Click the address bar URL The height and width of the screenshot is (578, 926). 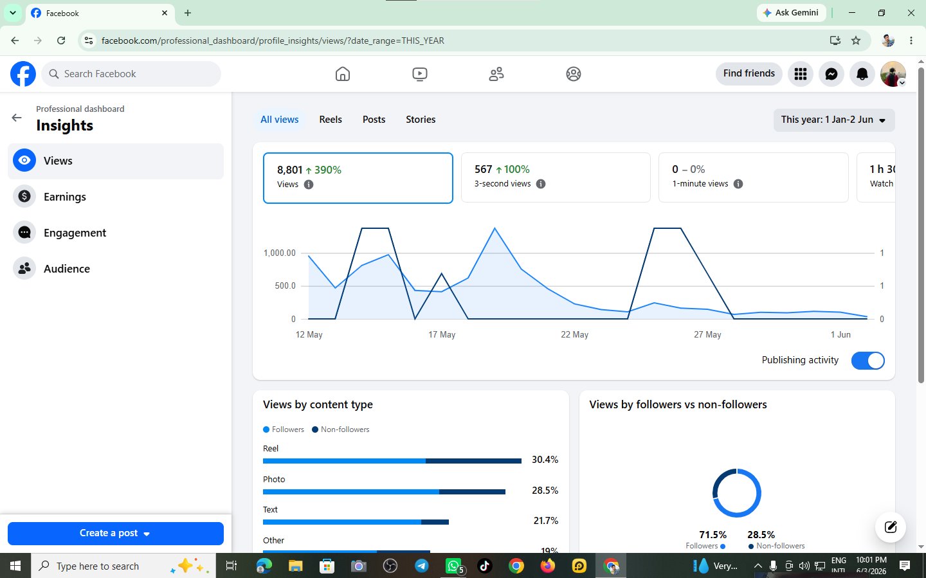(x=273, y=41)
